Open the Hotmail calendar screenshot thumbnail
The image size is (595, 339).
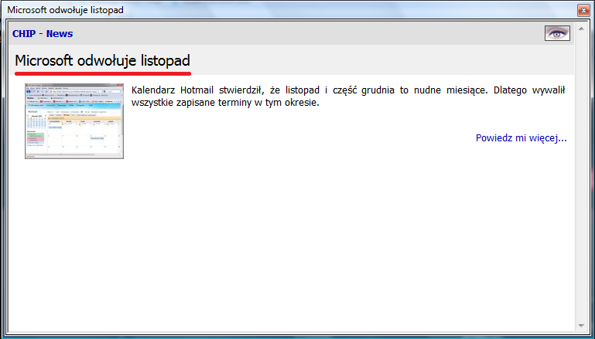(74, 120)
